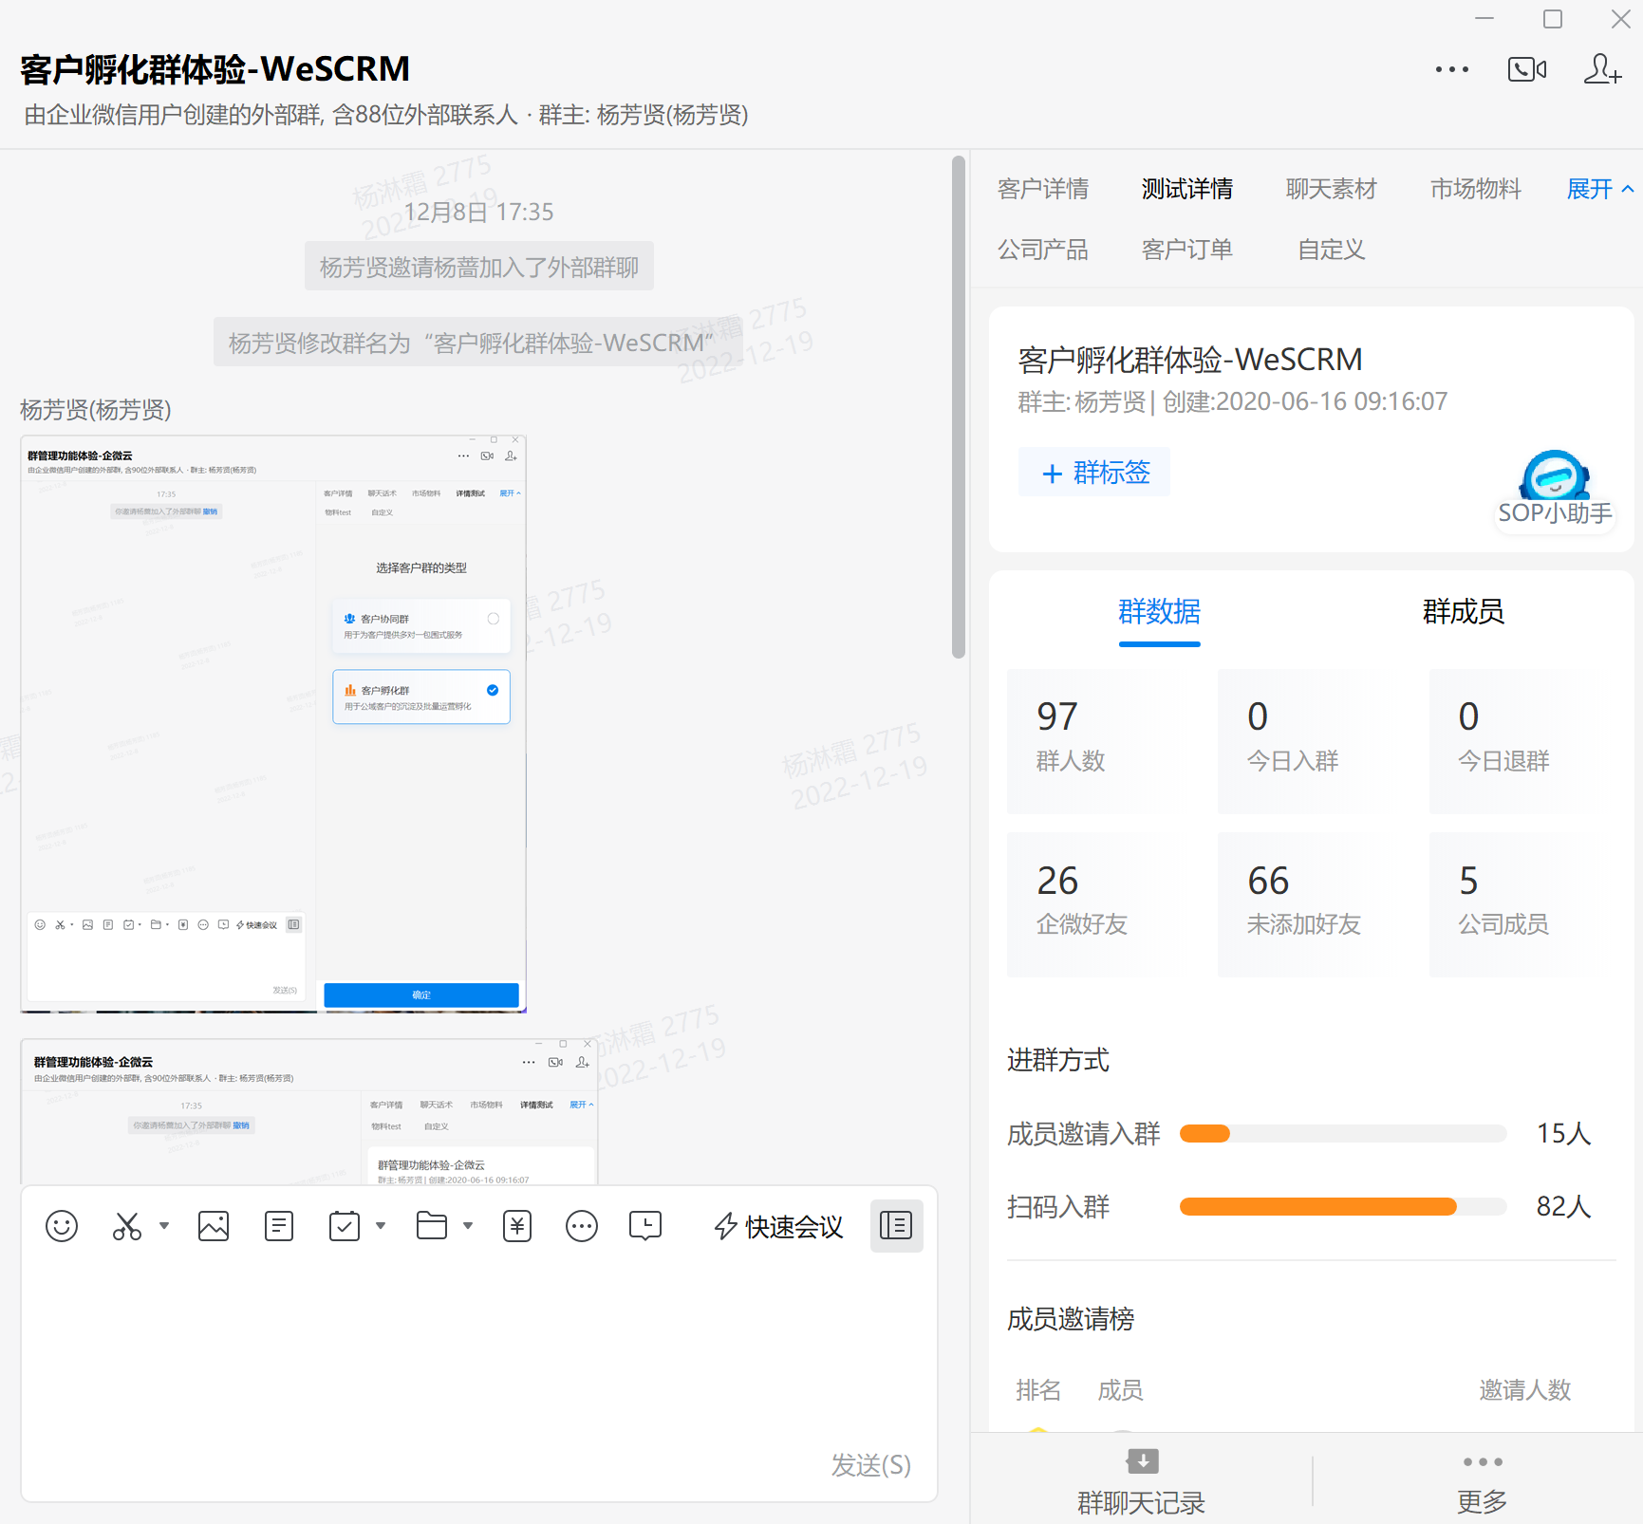Viewport: 1643px width, 1524px height.
Task: Switch to the 群成员 tab
Action: pos(1463,612)
